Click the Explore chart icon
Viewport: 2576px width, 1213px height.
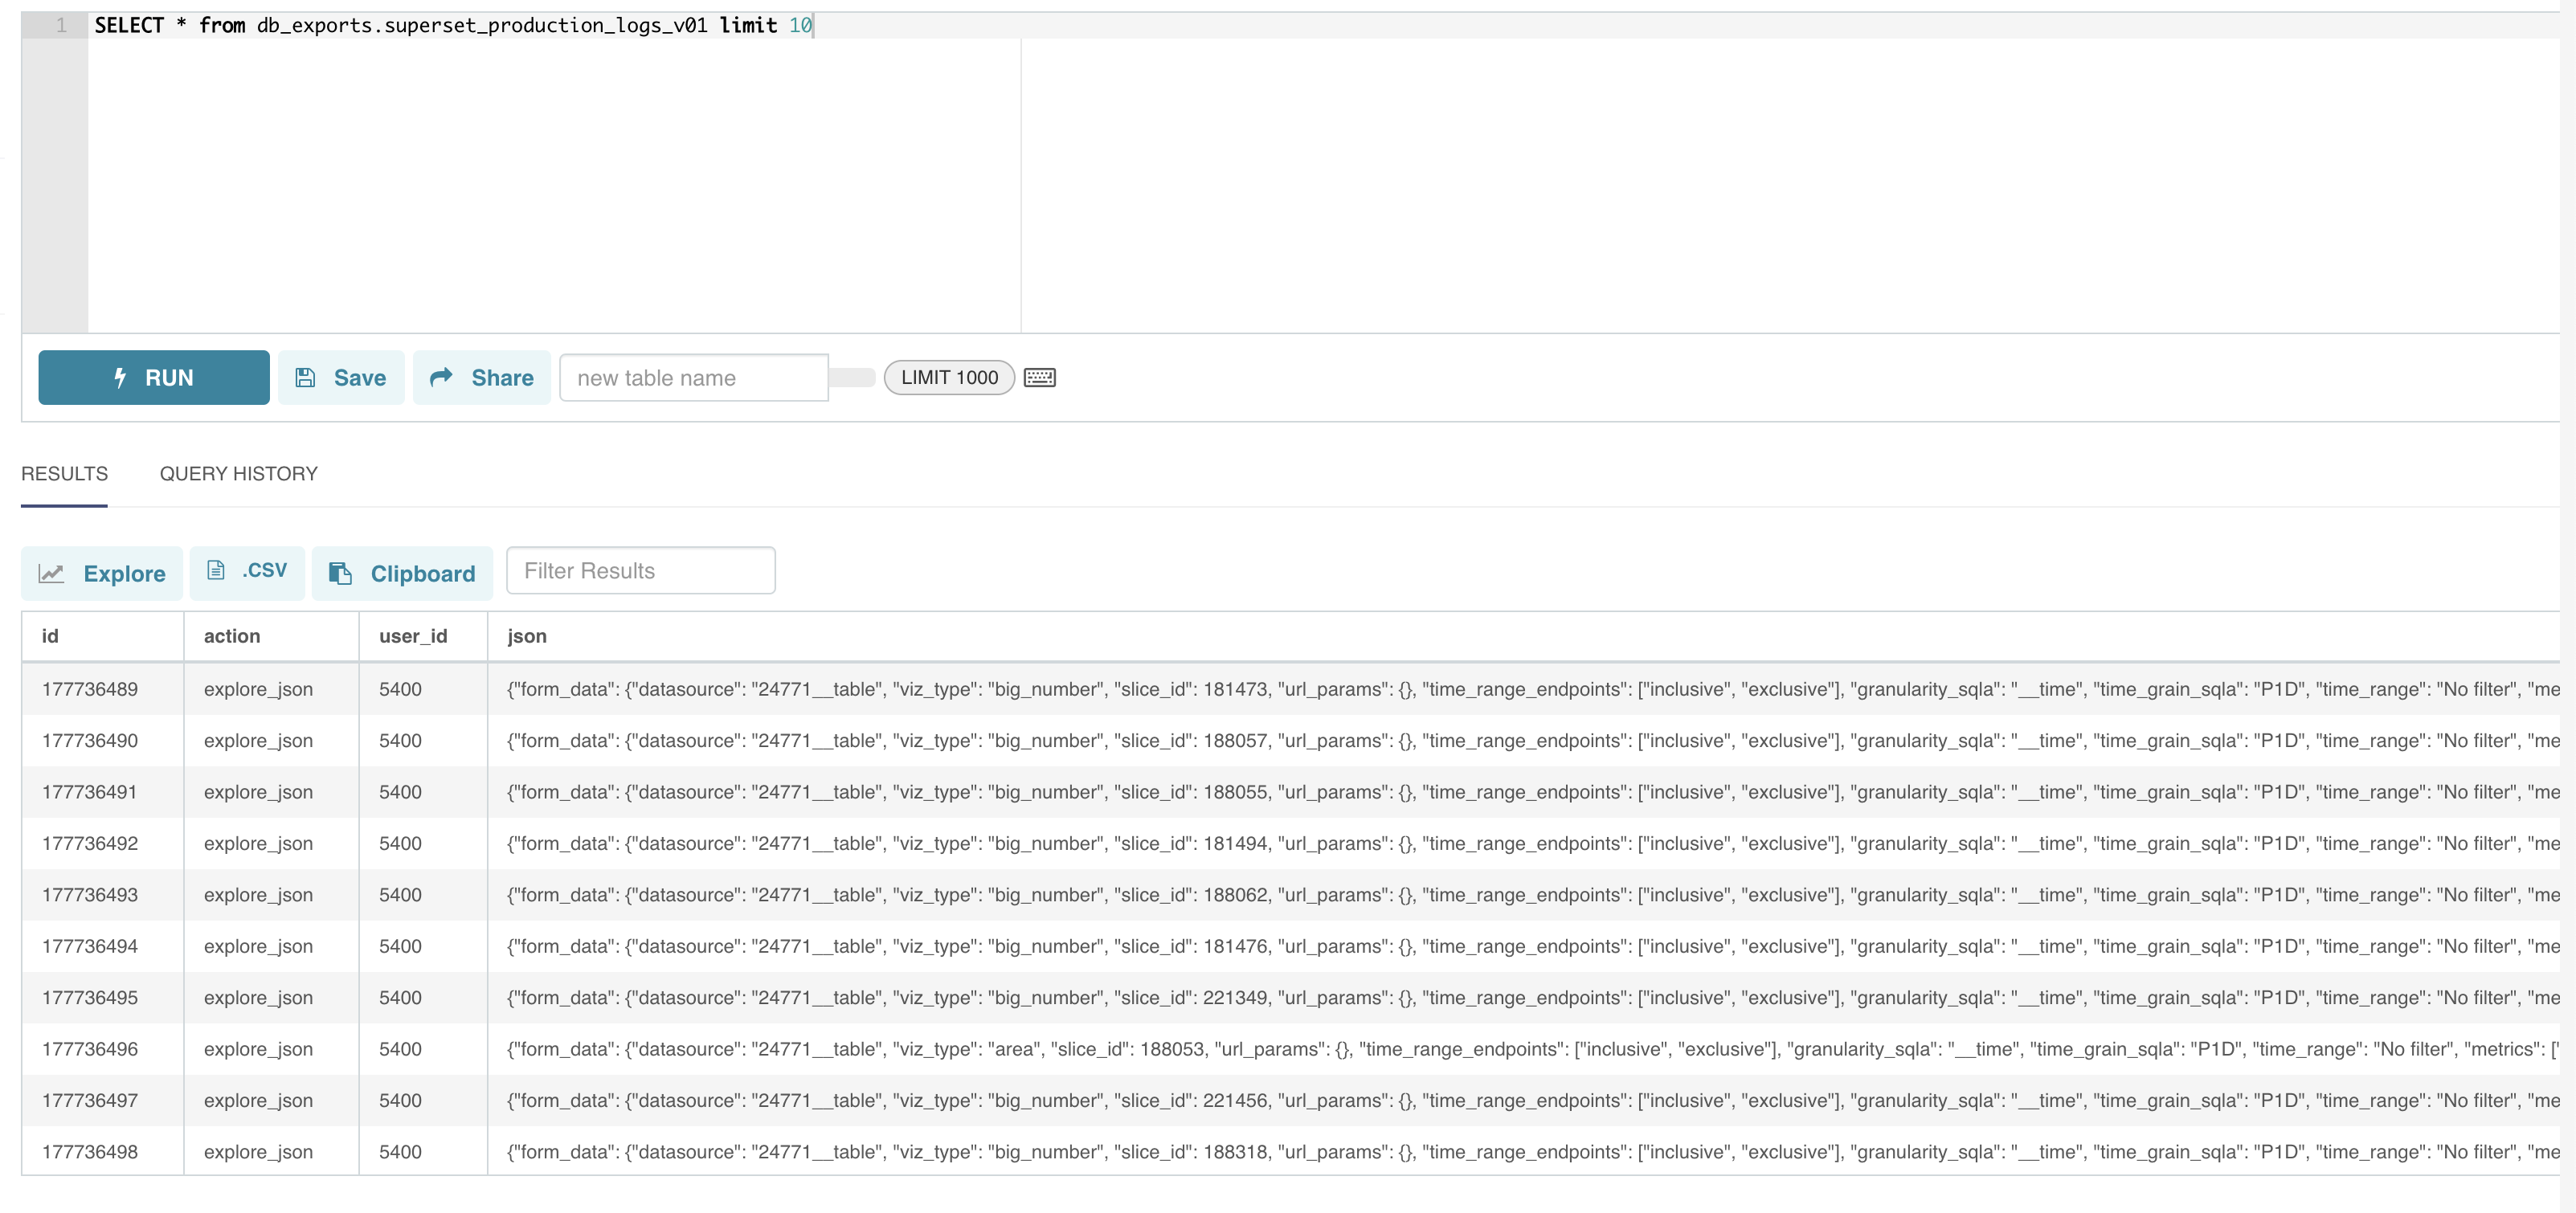coord(52,573)
